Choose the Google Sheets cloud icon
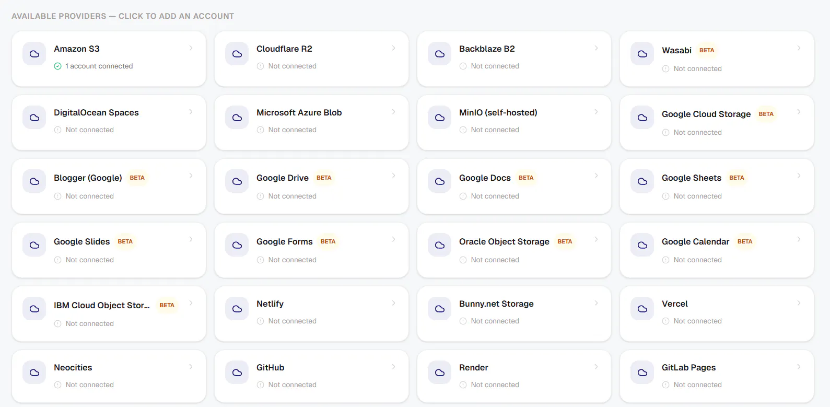This screenshot has height=407, width=830. (x=642, y=181)
